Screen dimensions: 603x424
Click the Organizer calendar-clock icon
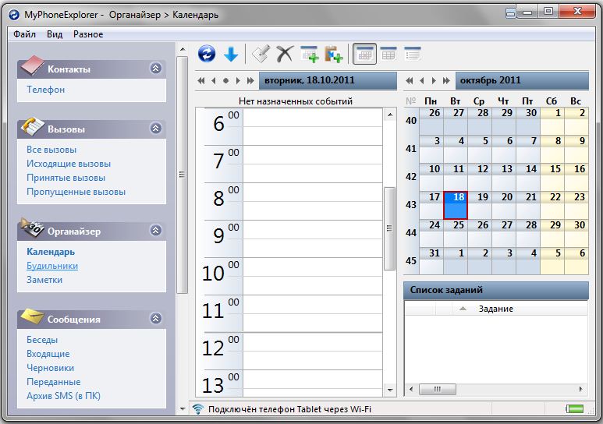coord(32,228)
